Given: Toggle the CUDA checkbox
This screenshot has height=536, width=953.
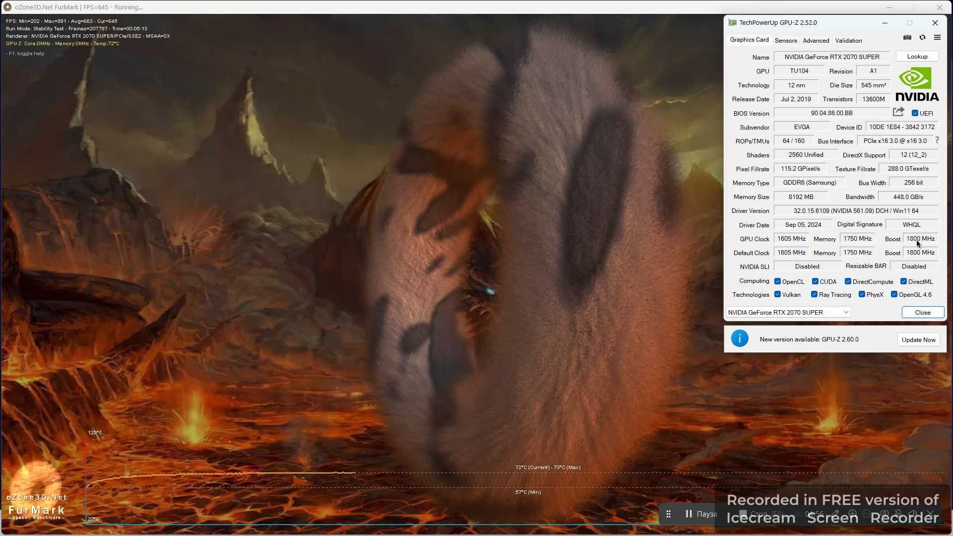Looking at the screenshot, I should 815,281.
